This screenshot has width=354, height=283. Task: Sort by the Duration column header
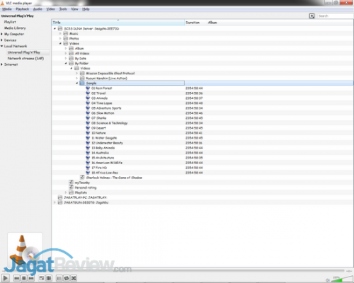[195, 23]
